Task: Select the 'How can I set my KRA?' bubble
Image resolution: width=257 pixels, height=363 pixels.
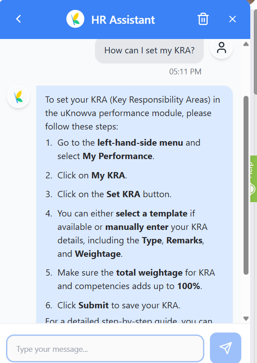Action: pos(149,51)
